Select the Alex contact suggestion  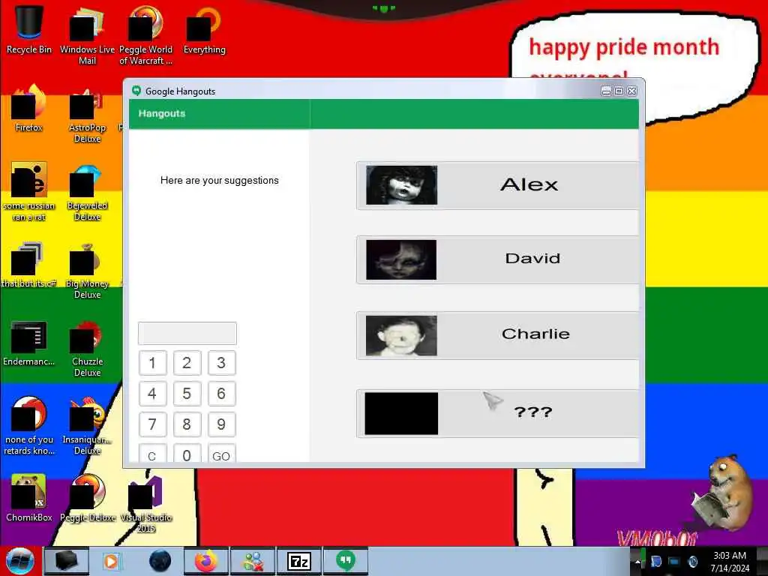pyautogui.click(x=498, y=185)
